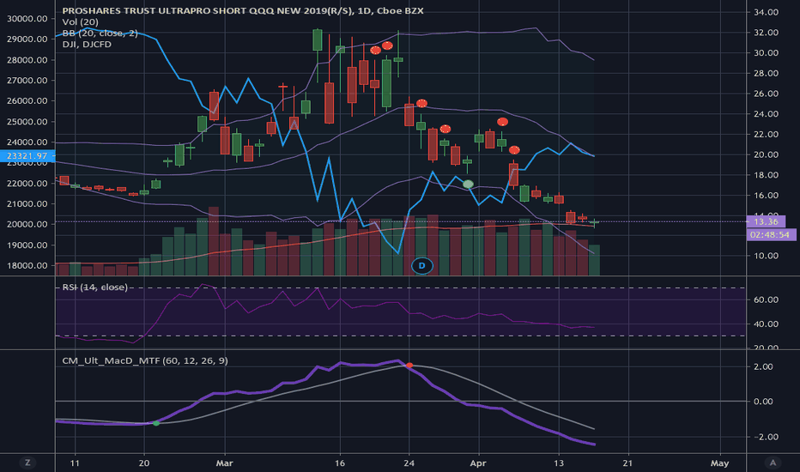Click the 24 date label on the time axis
The height and width of the screenshot is (472, 800).
(409, 463)
